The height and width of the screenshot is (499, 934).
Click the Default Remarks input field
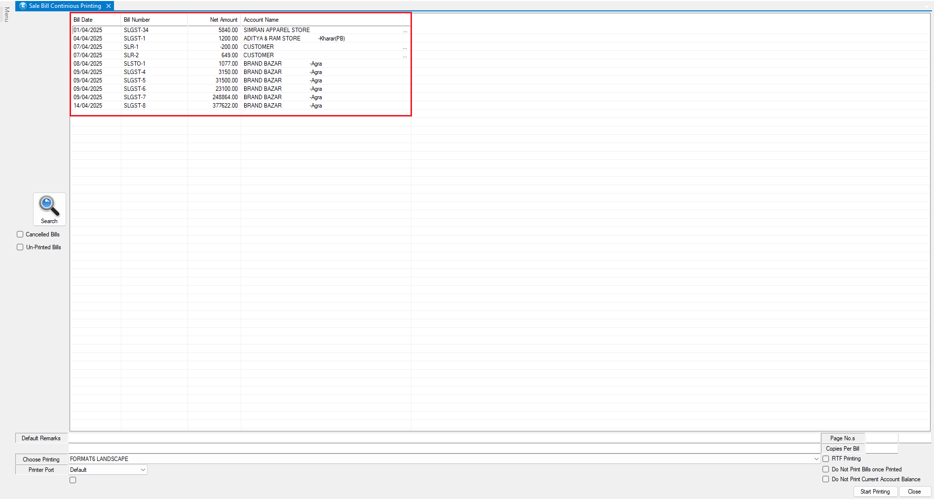coord(444,438)
